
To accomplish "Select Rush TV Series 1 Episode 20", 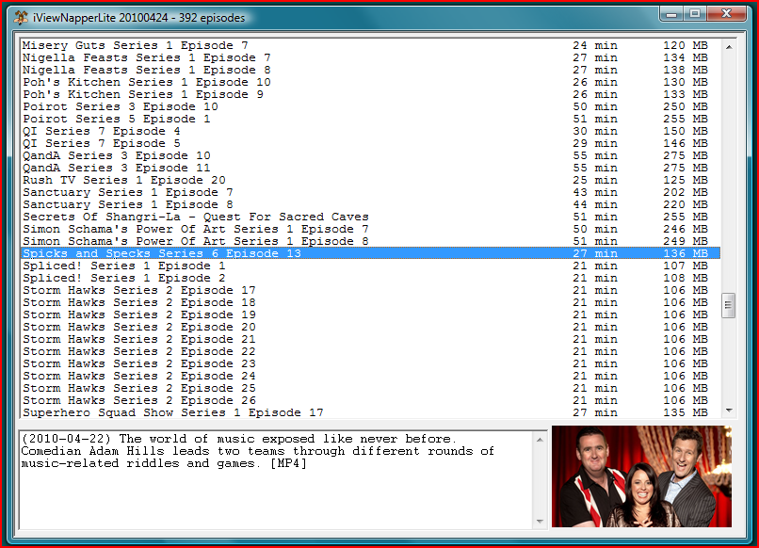I will coord(371,180).
